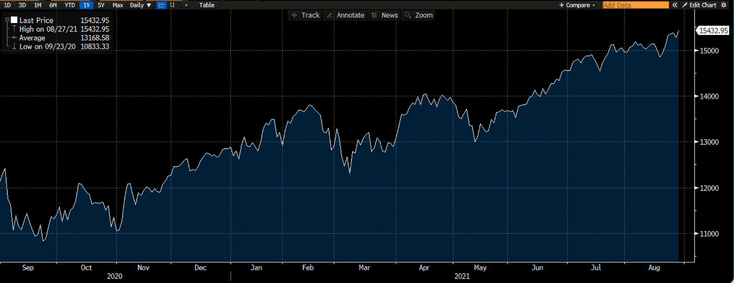Click the 15432.95 last price axis label
The width and height of the screenshot is (734, 283).
click(713, 31)
